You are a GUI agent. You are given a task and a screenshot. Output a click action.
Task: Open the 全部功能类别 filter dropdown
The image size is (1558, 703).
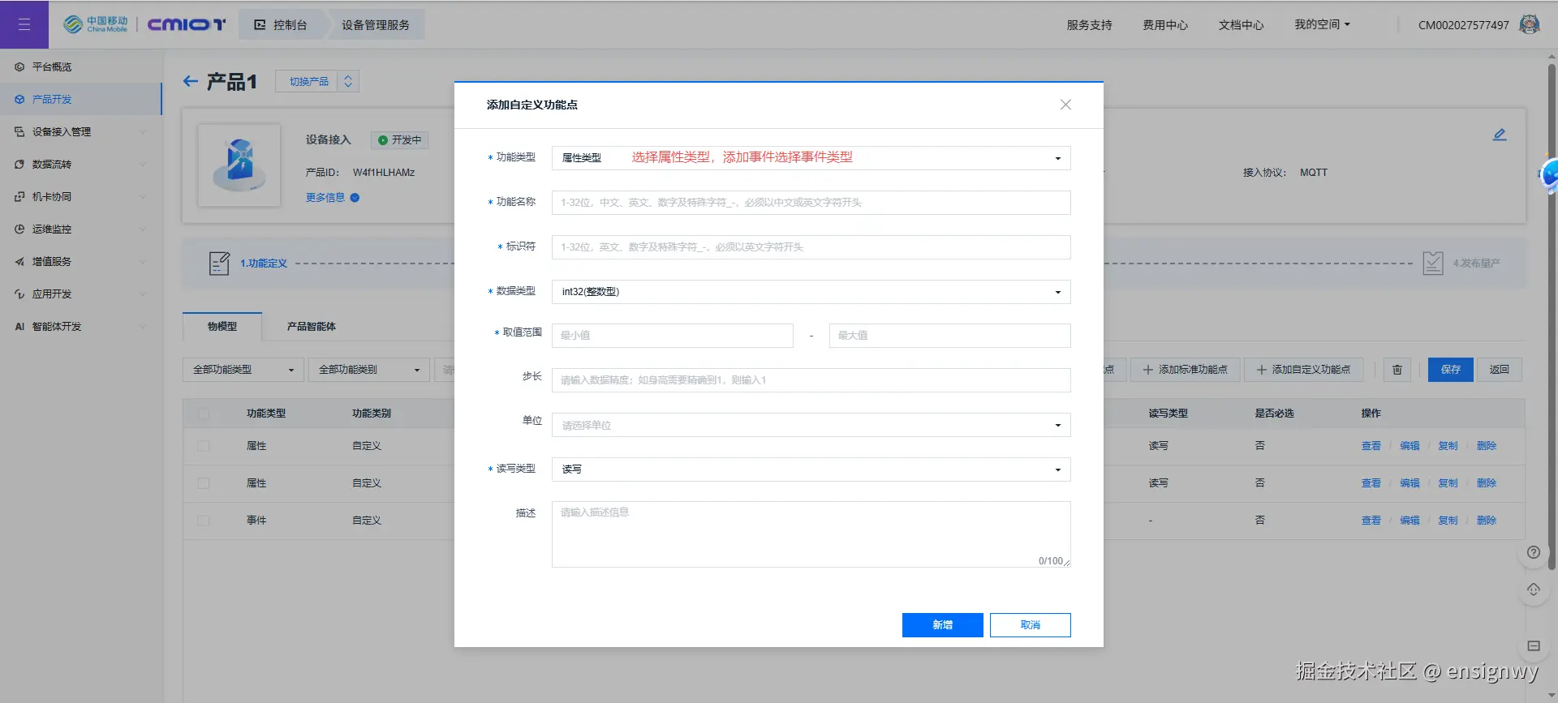[368, 370]
